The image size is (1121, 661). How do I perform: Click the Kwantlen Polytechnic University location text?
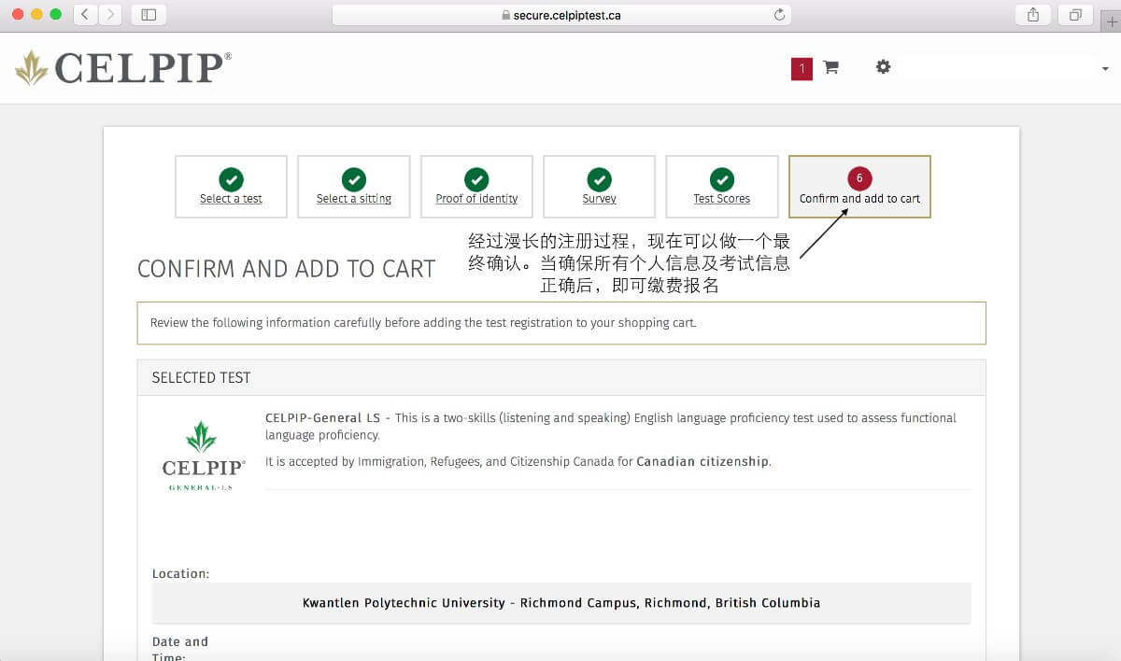561,603
